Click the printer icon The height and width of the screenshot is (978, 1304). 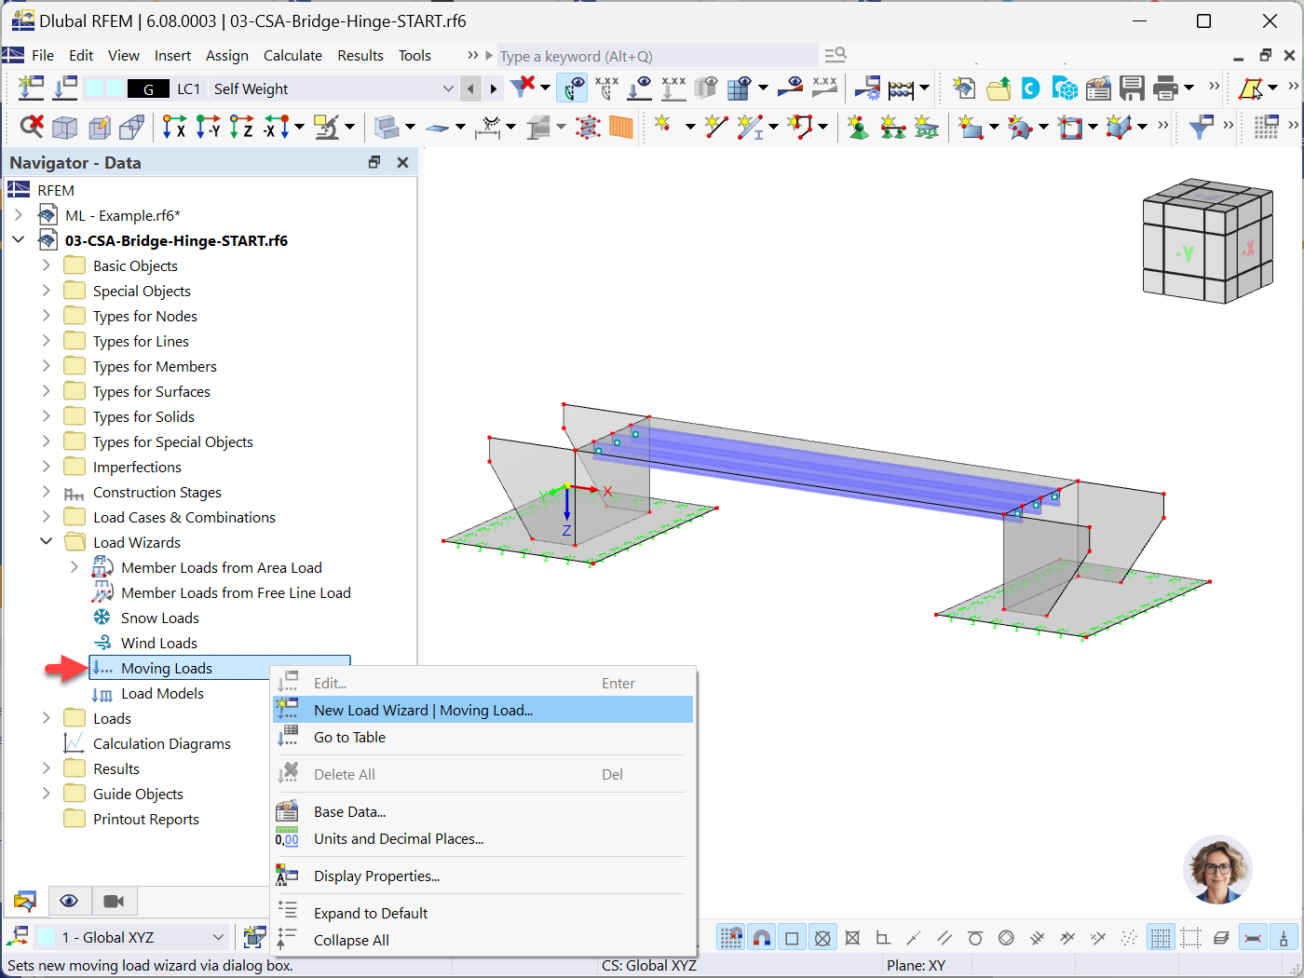pyautogui.click(x=1165, y=88)
